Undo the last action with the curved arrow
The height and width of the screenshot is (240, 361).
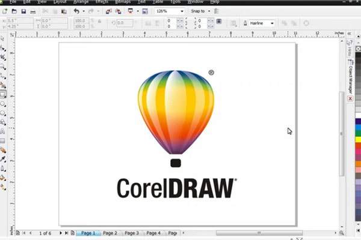click(x=76, y=11)
